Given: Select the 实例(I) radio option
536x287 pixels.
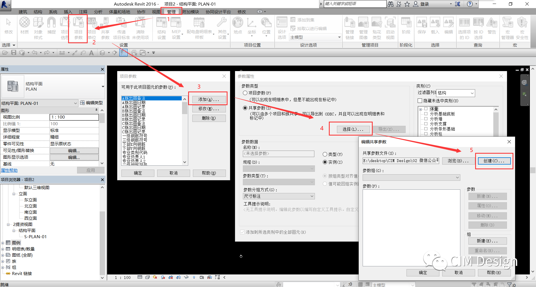Looking at the screenshot, I should (x=325, y=162).
